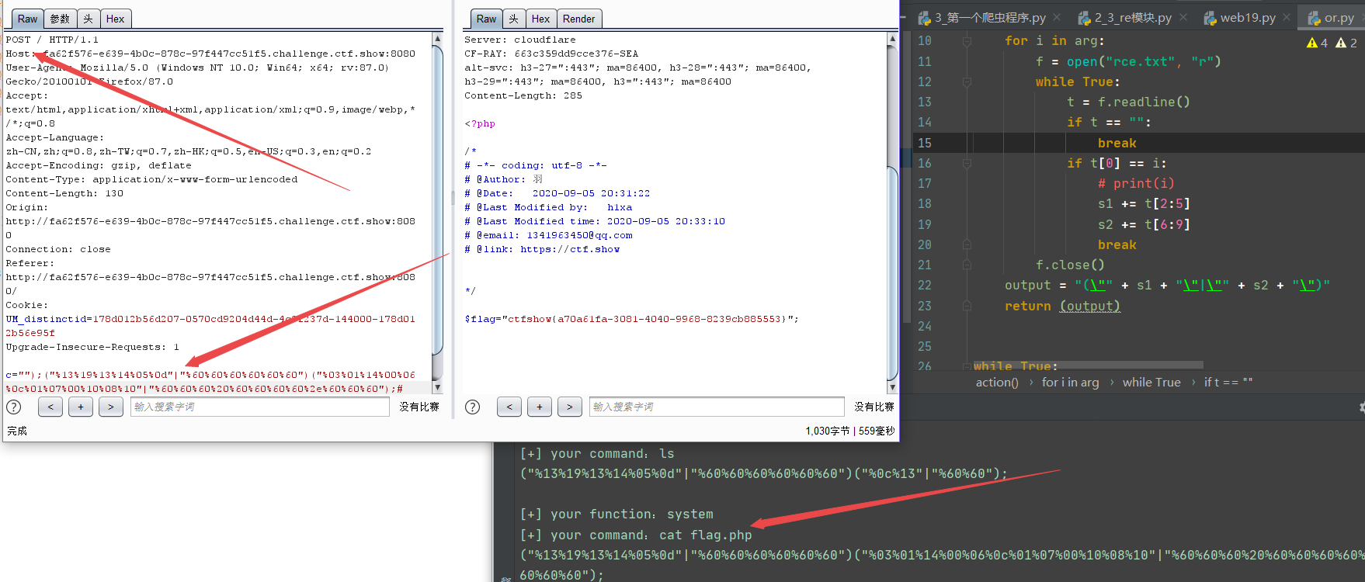Viewport: 1365px width, 582px height.
Task: Click the '<?php' line in the response
Action: point(480,123)
